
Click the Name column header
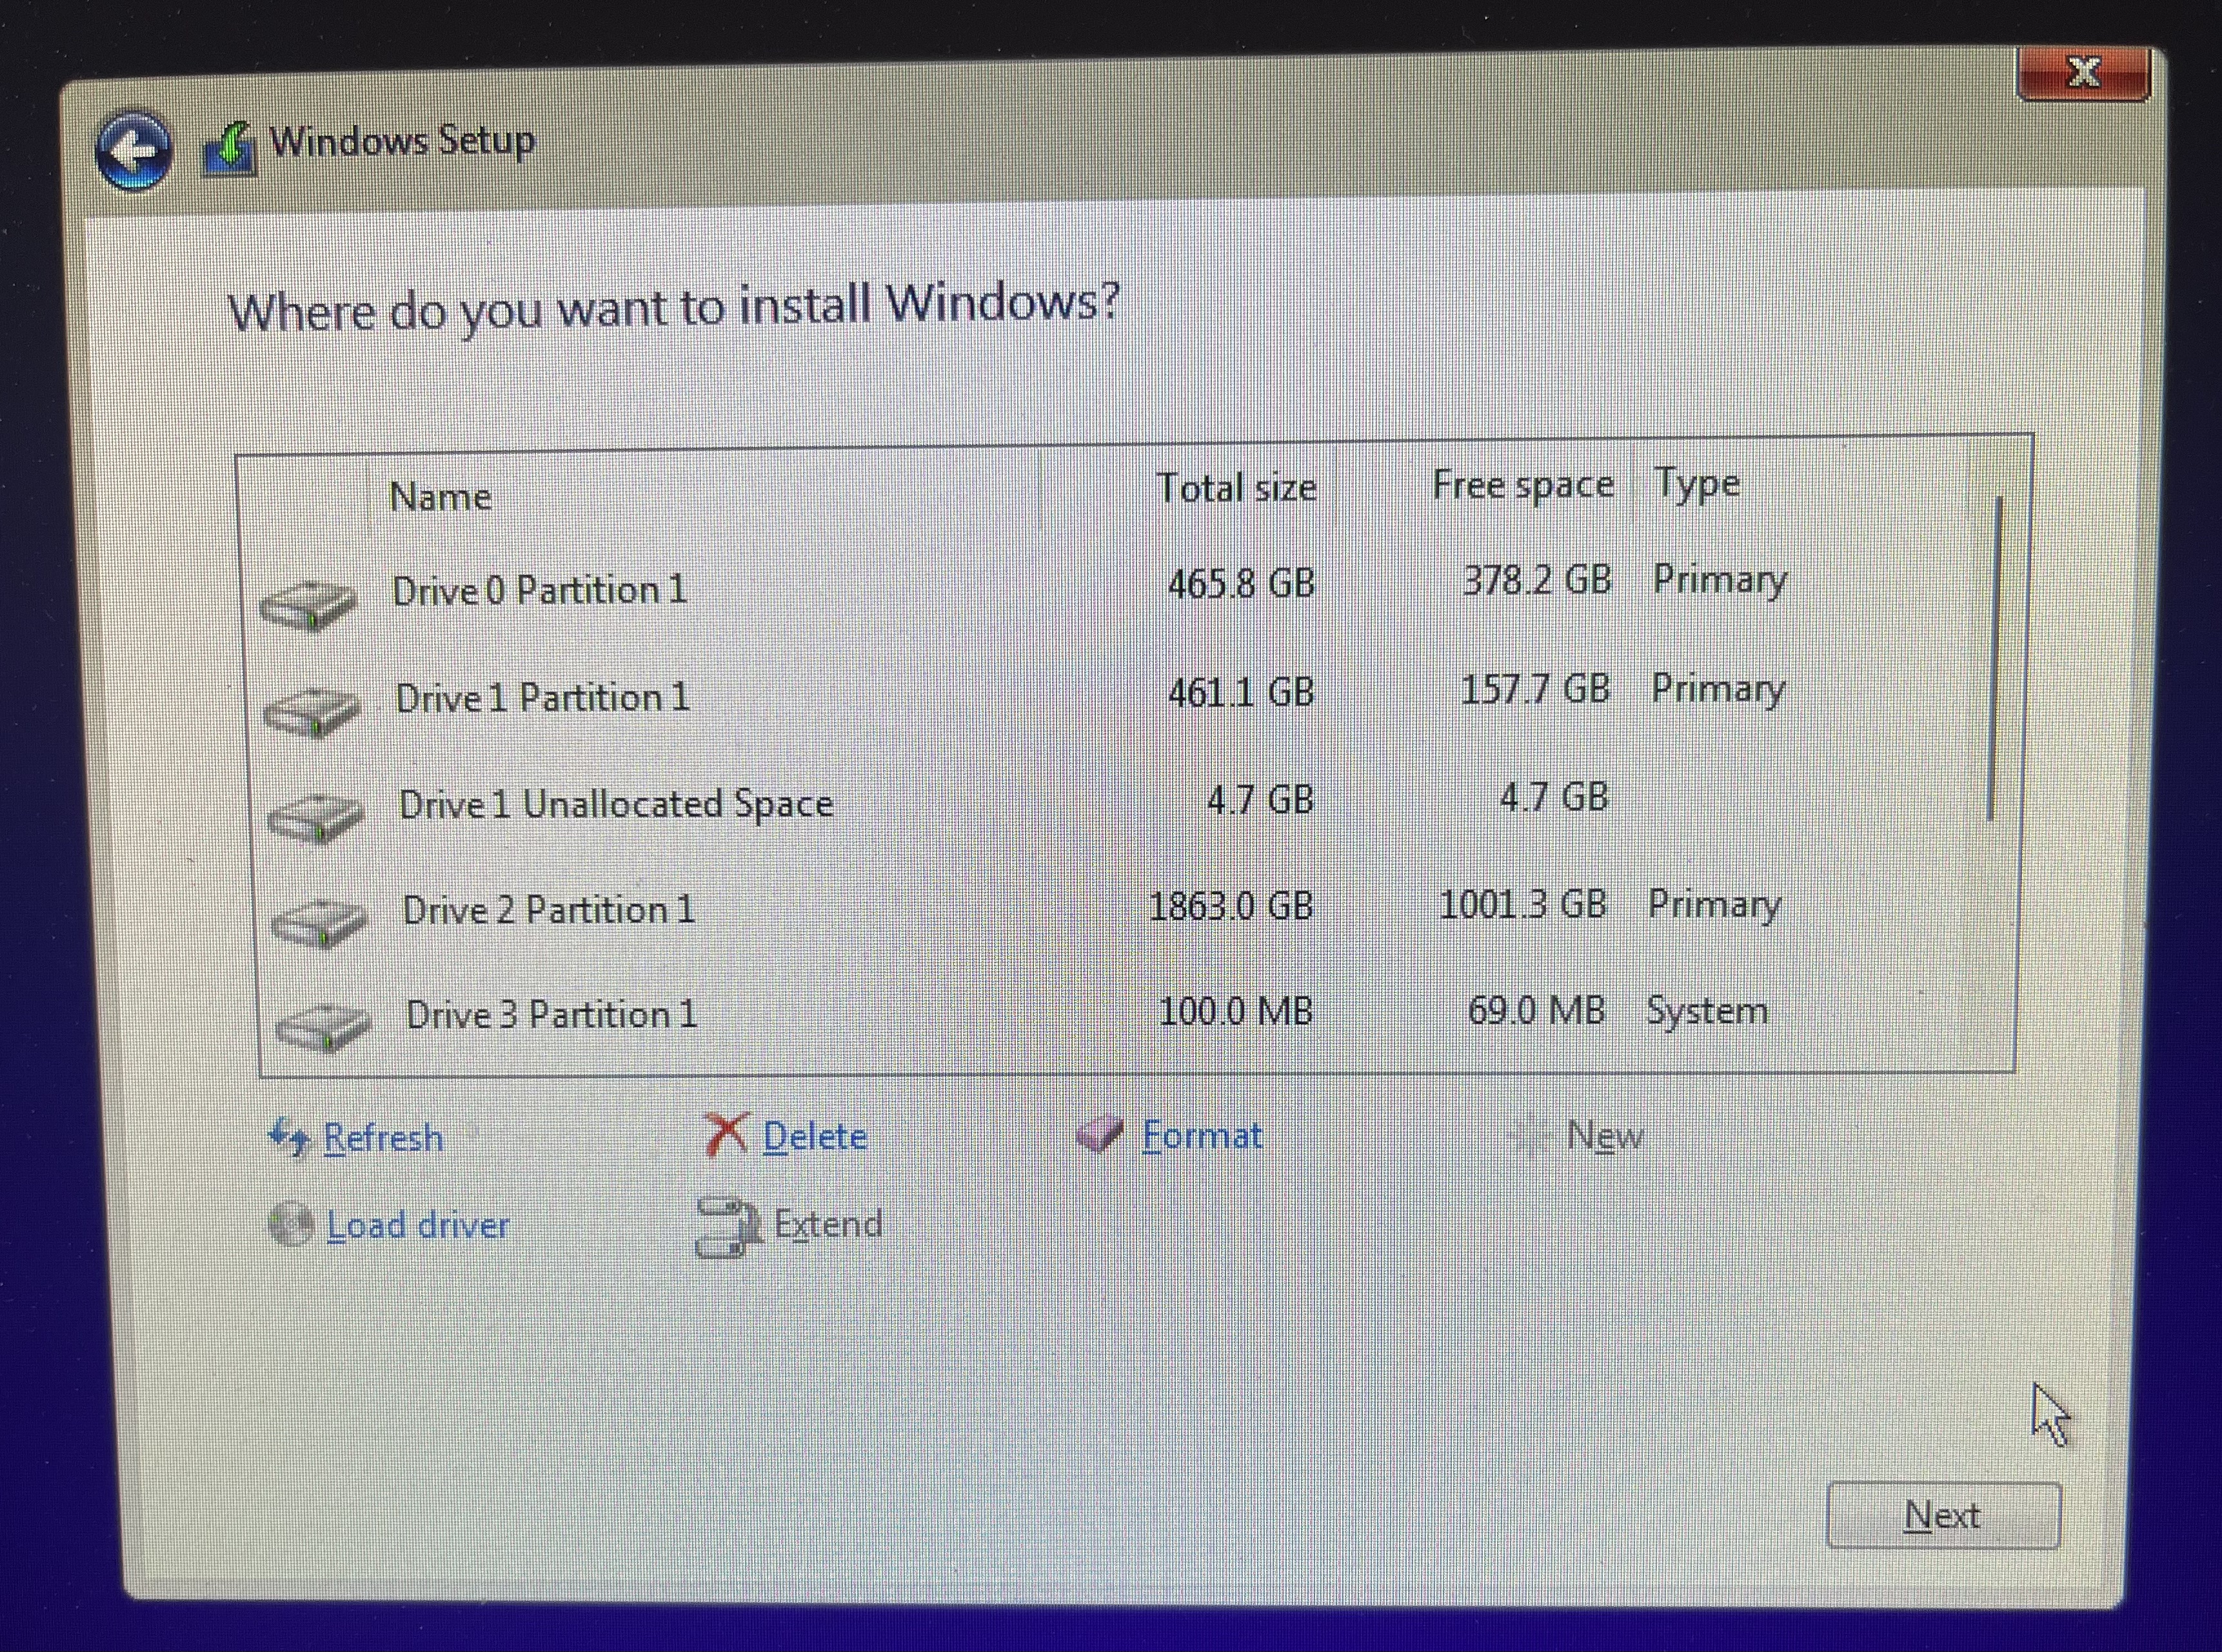[x=440, y=496]
